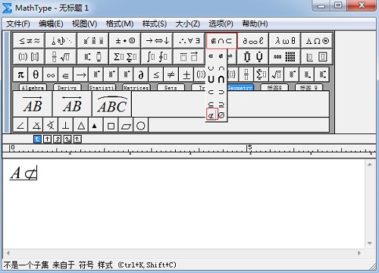Open the 选项(P) menu

coord(221,24)
